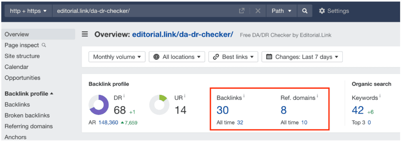Open the Path mode dropdown
The height and width of the screenshot is (141, 402).
(281, 11)
